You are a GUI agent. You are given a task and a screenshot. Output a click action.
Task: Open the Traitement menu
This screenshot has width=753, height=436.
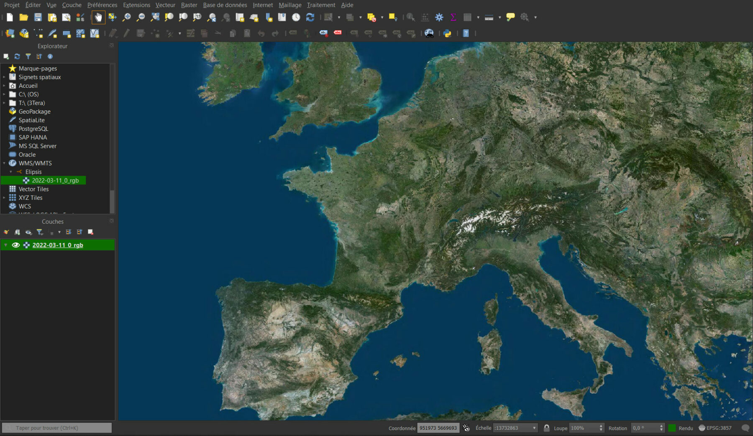coord(321,5)
